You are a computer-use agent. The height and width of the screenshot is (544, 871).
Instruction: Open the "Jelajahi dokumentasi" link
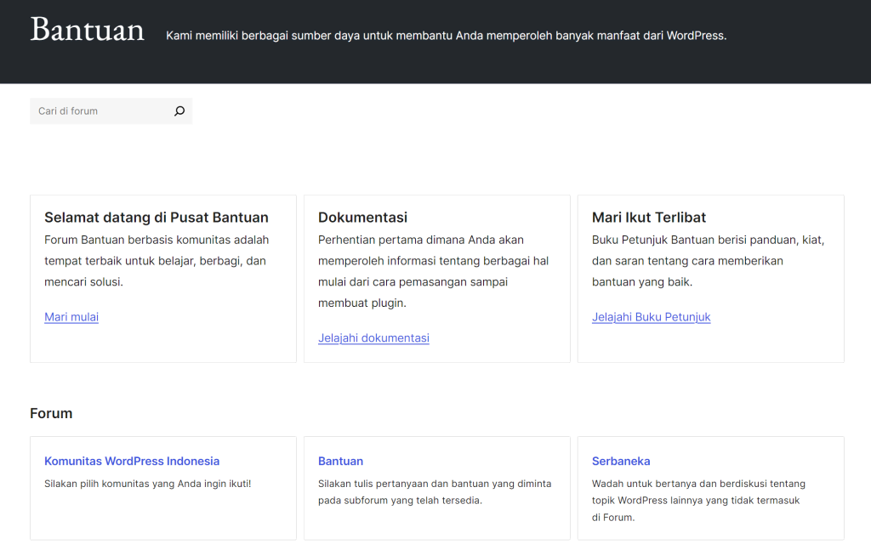[x=374, y=338]
